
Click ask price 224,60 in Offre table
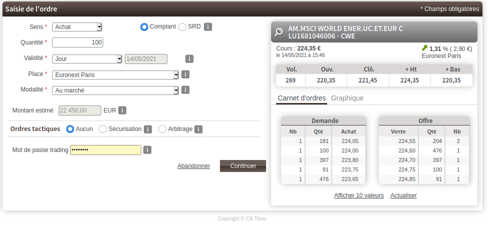tap(407, 150)
